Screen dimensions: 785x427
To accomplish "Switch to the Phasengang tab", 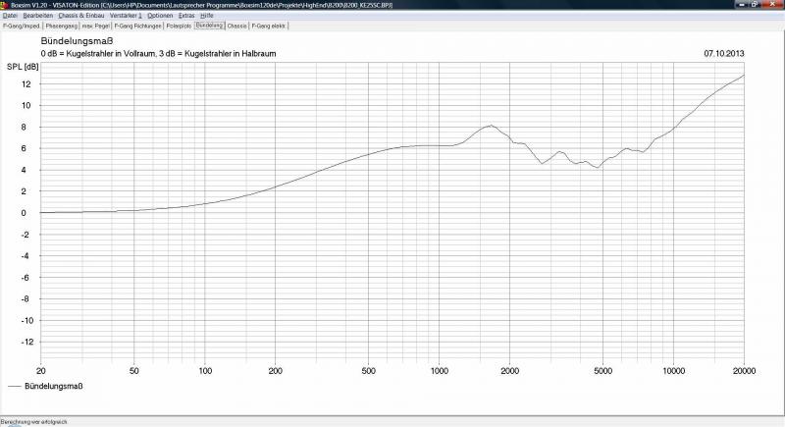I will pos(62,26).
